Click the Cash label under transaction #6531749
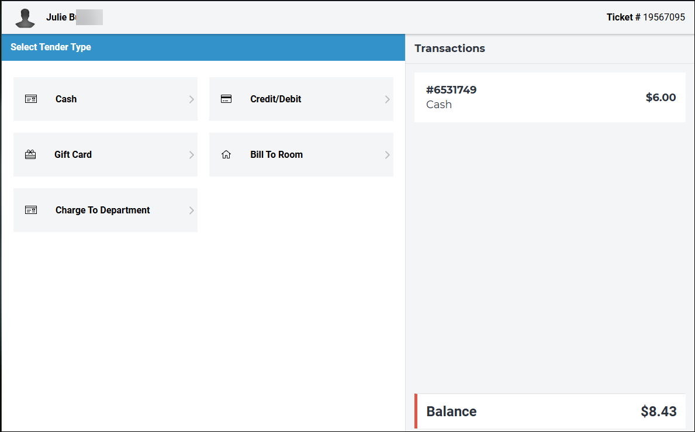695x432 pixels. [x=439, y=104]
